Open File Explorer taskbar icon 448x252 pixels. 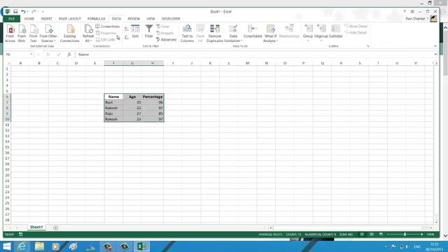39,246
